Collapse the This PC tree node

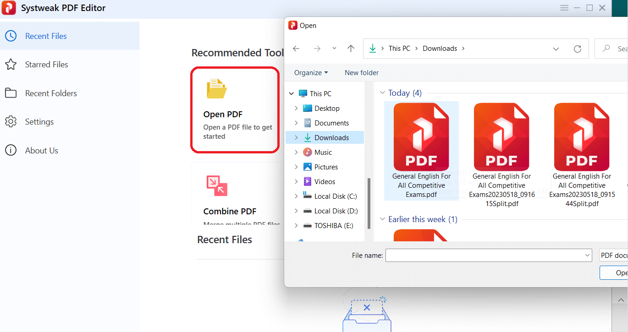292,94
